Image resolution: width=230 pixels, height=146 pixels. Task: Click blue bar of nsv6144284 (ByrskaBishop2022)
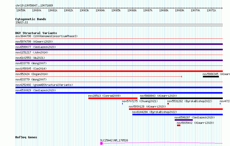(178, 115)
